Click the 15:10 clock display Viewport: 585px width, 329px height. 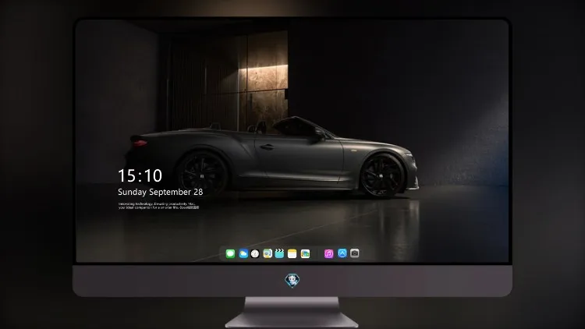click(140, 175)
